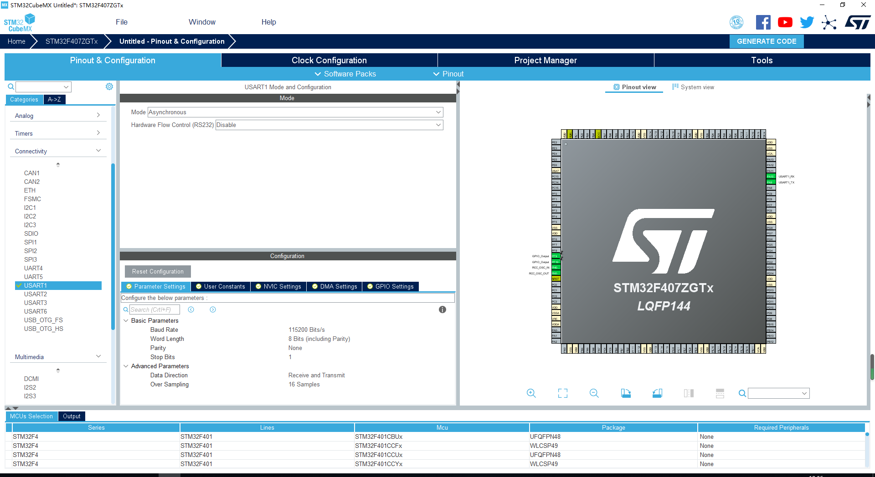Open the File menu

click(121, 21)
